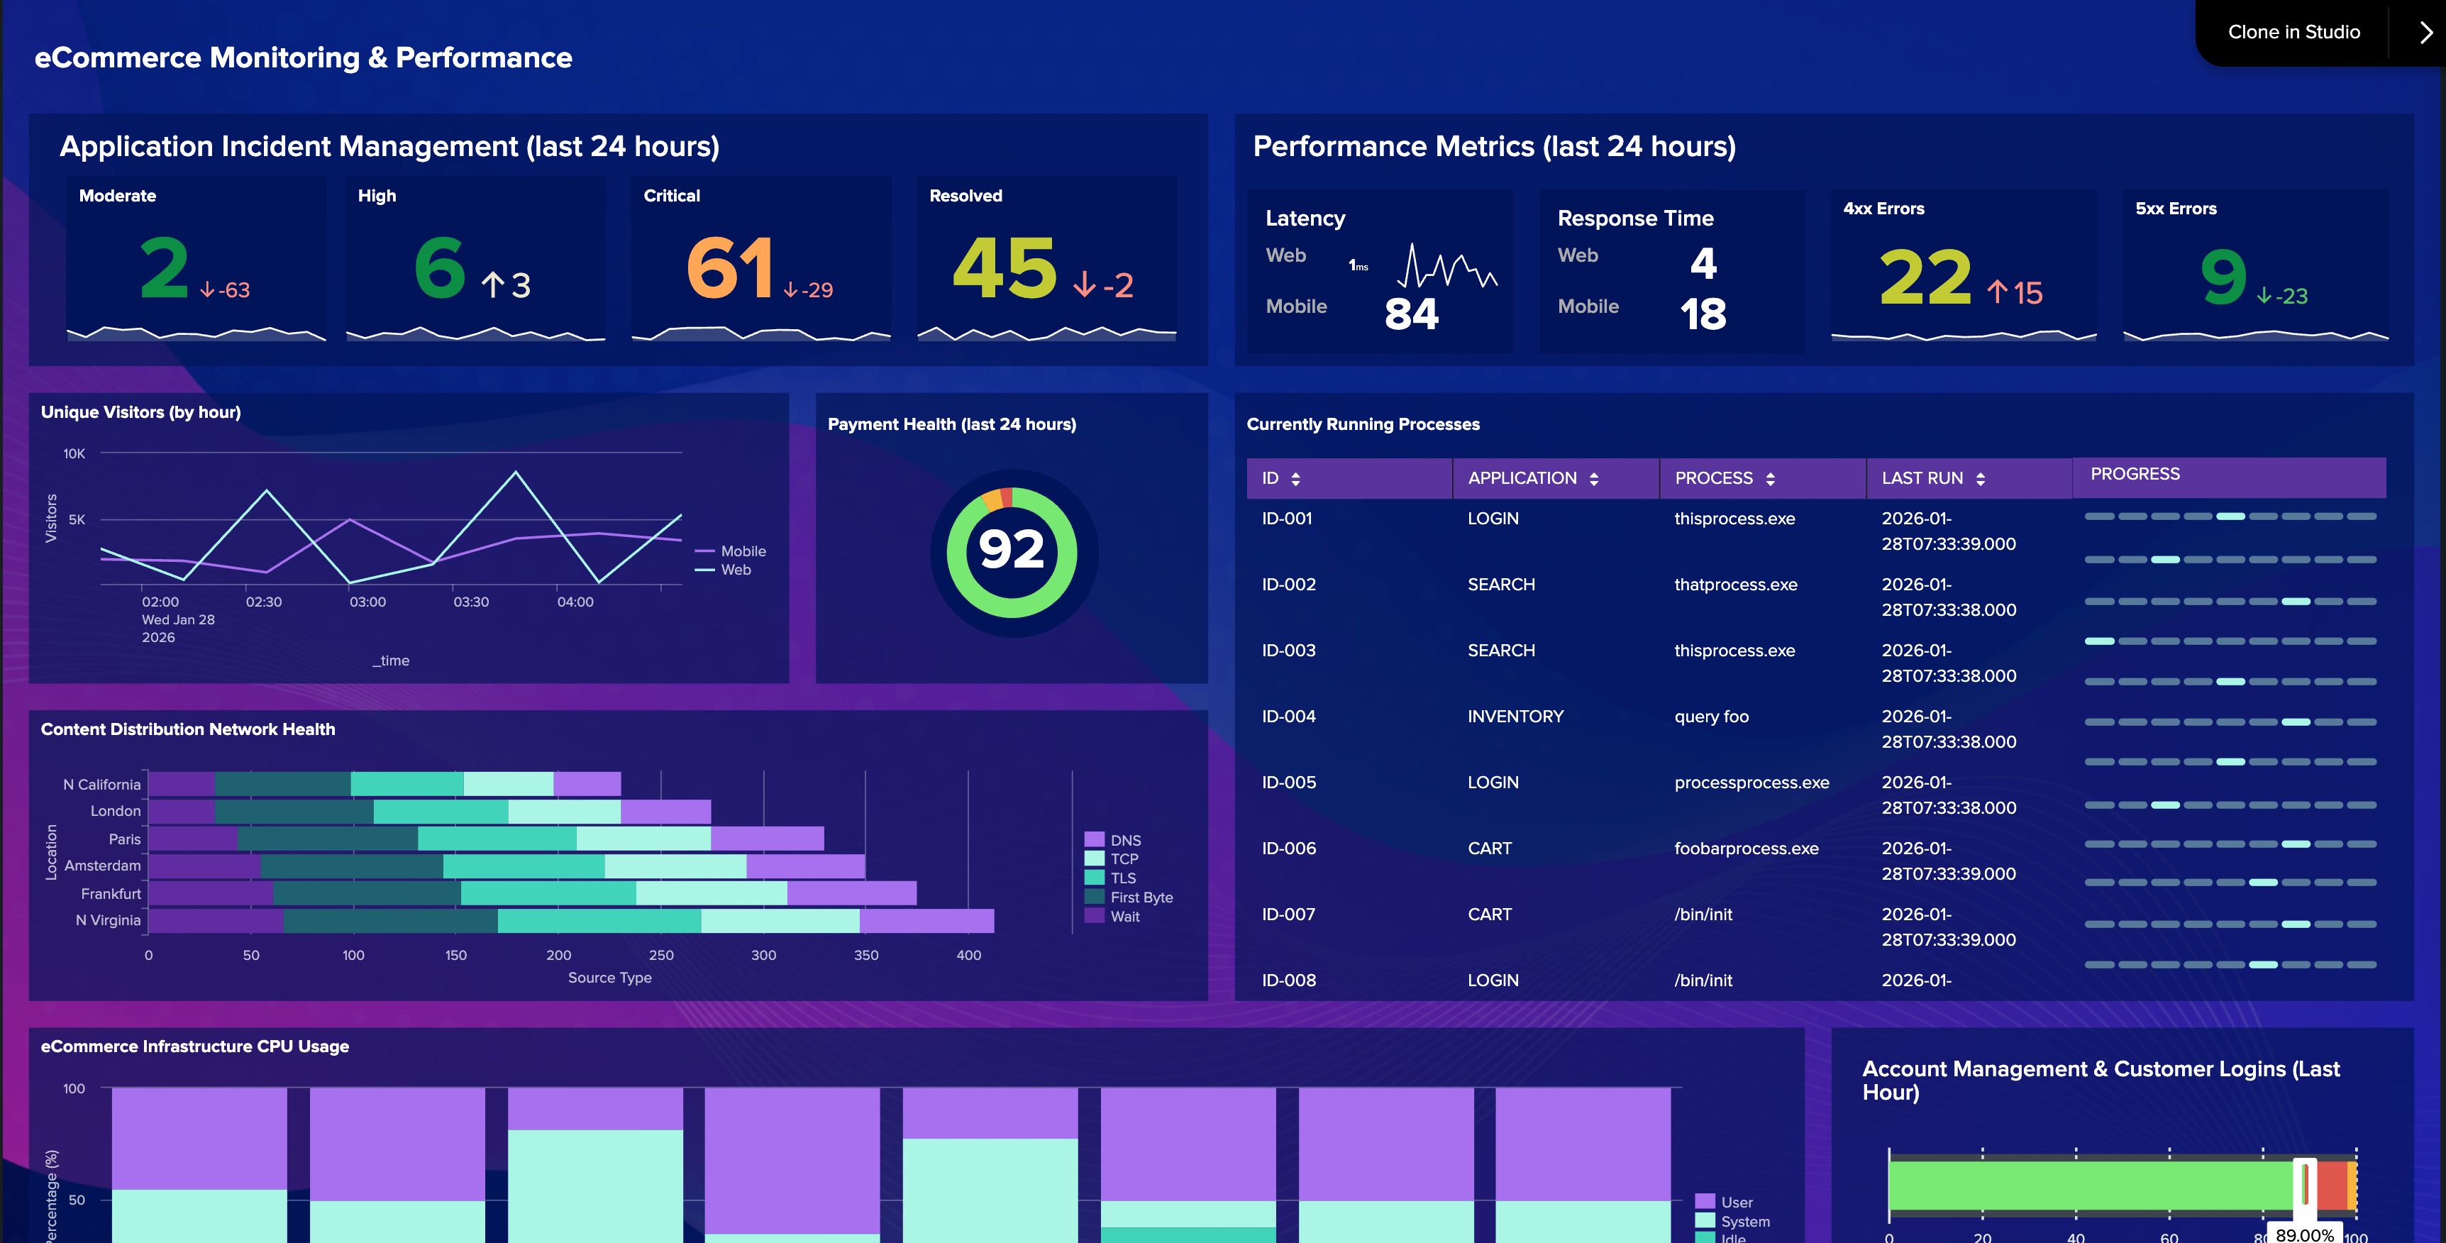Image resolution: width=2446 pixels, height=1243 pixels.
Task: Open the ID-001 process row
Action: 1287,519
